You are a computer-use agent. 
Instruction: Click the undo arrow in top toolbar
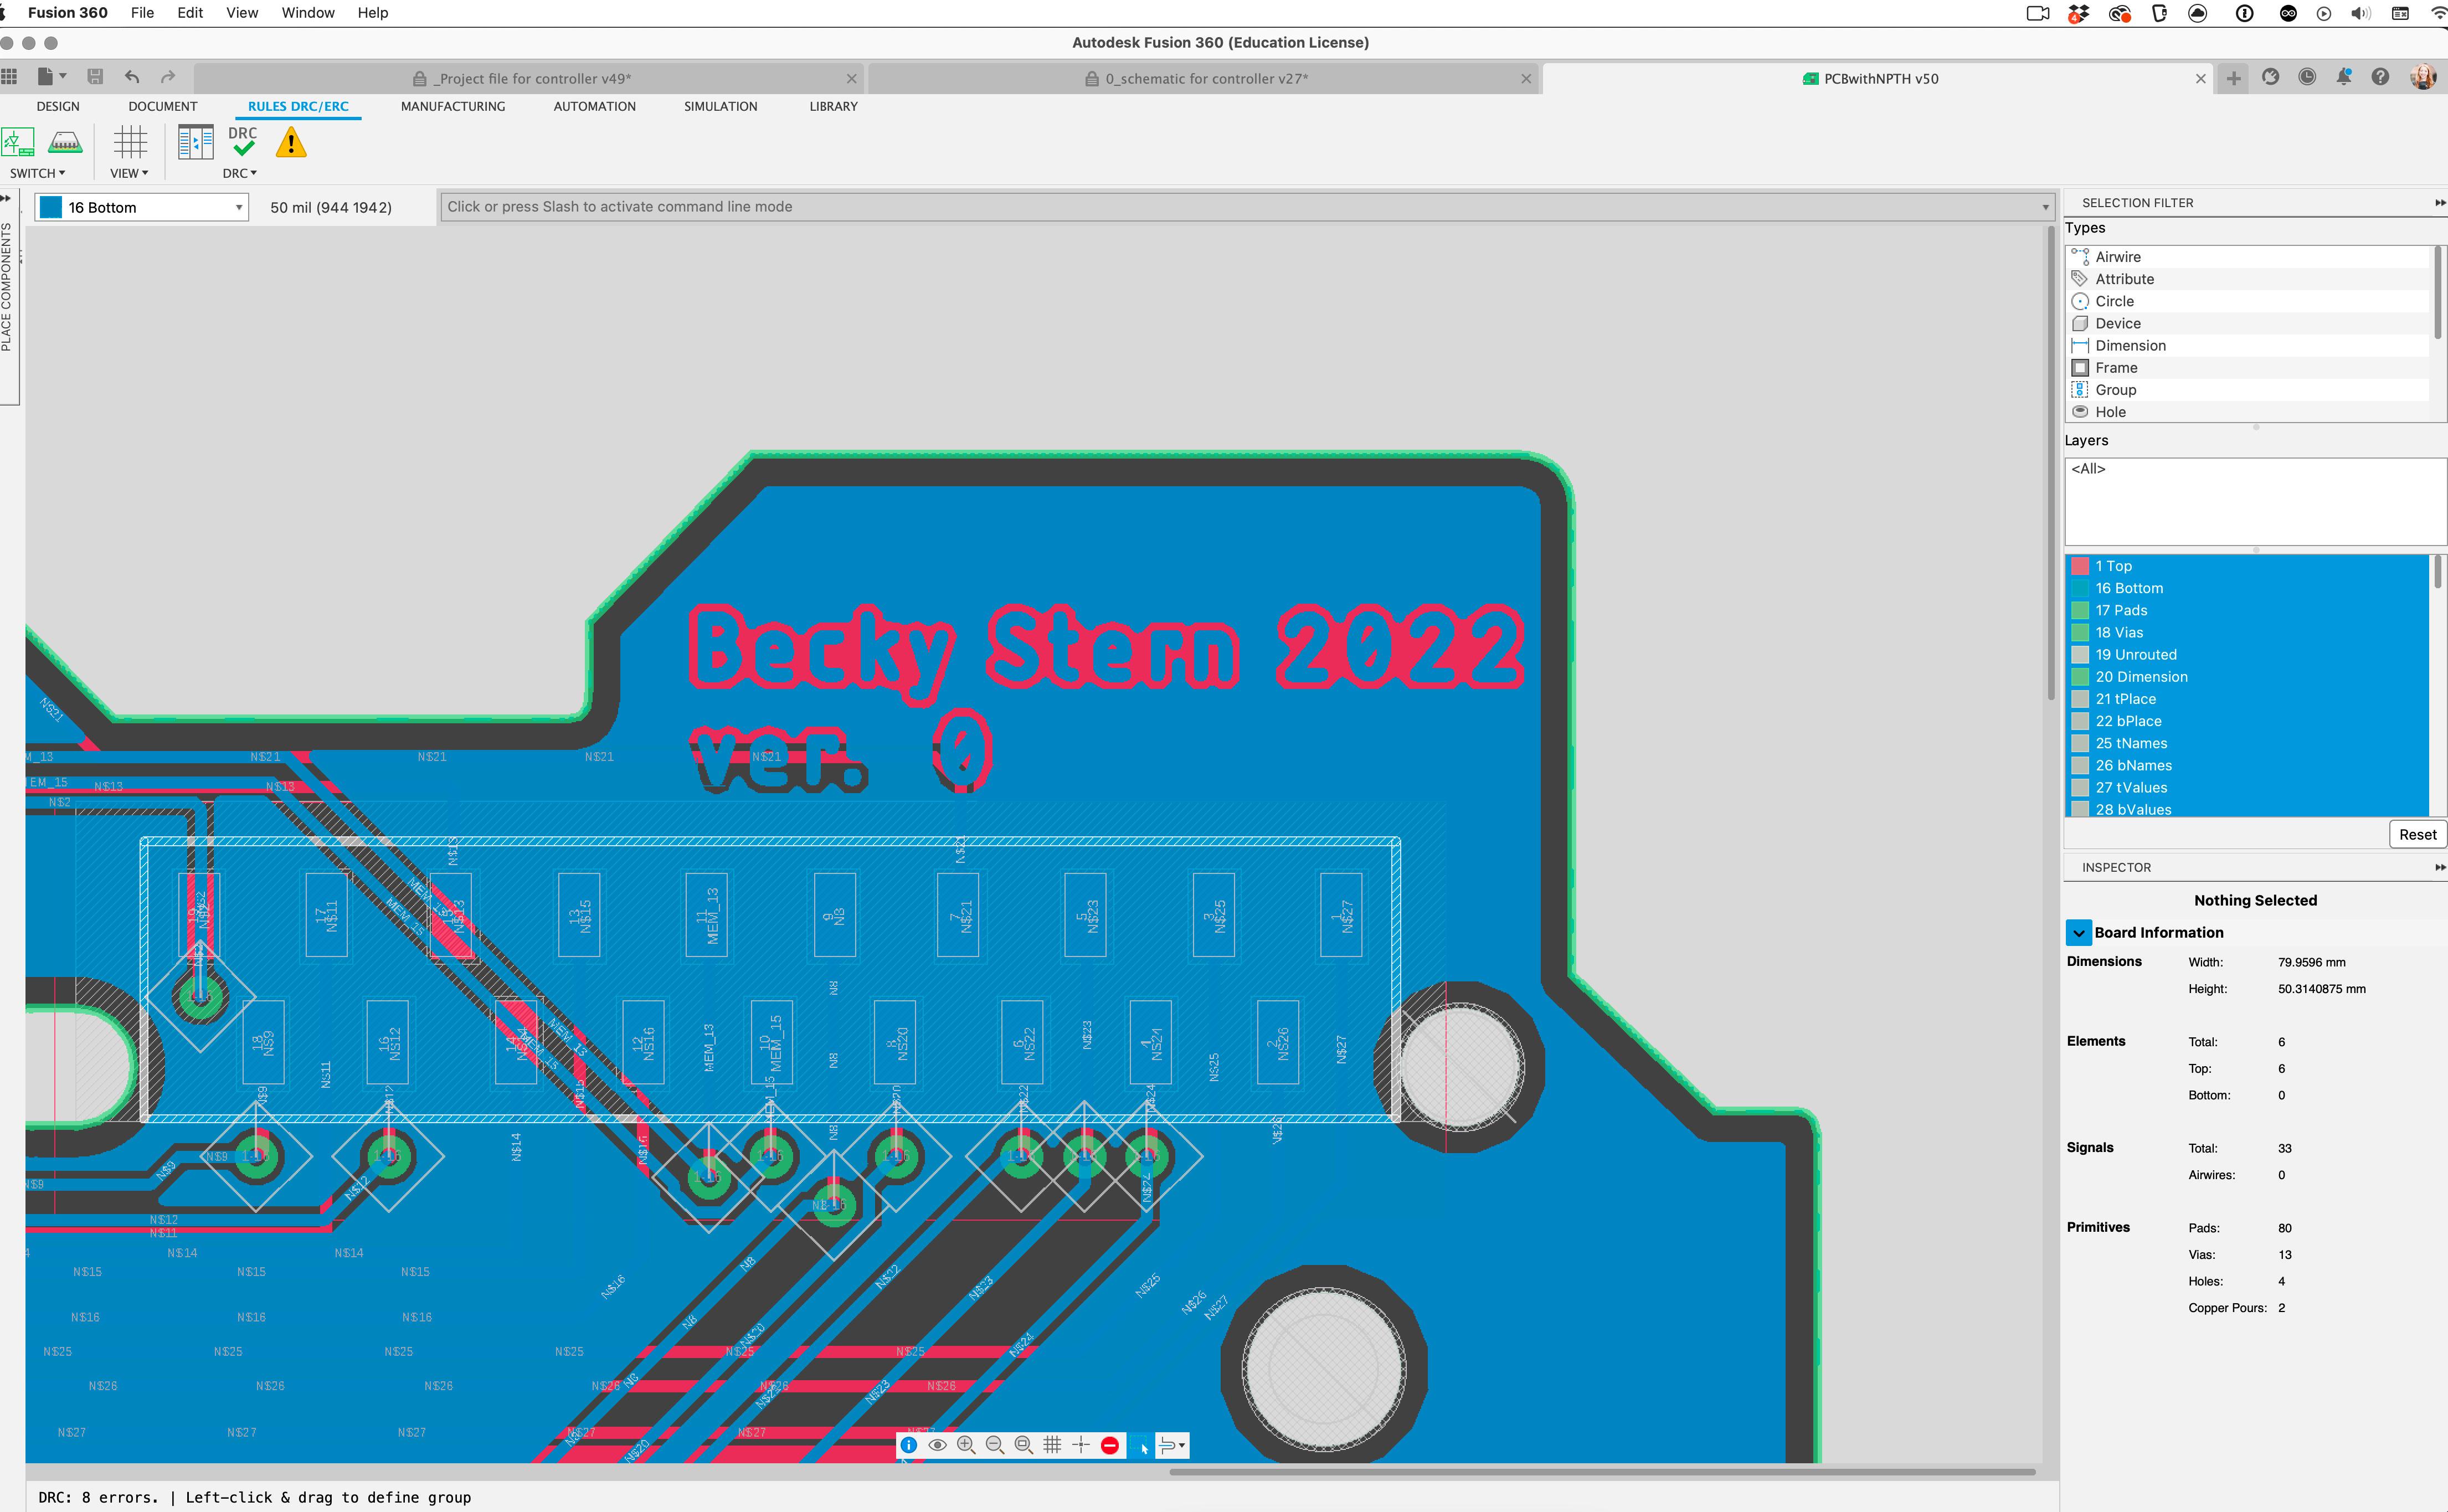(132, 77)
